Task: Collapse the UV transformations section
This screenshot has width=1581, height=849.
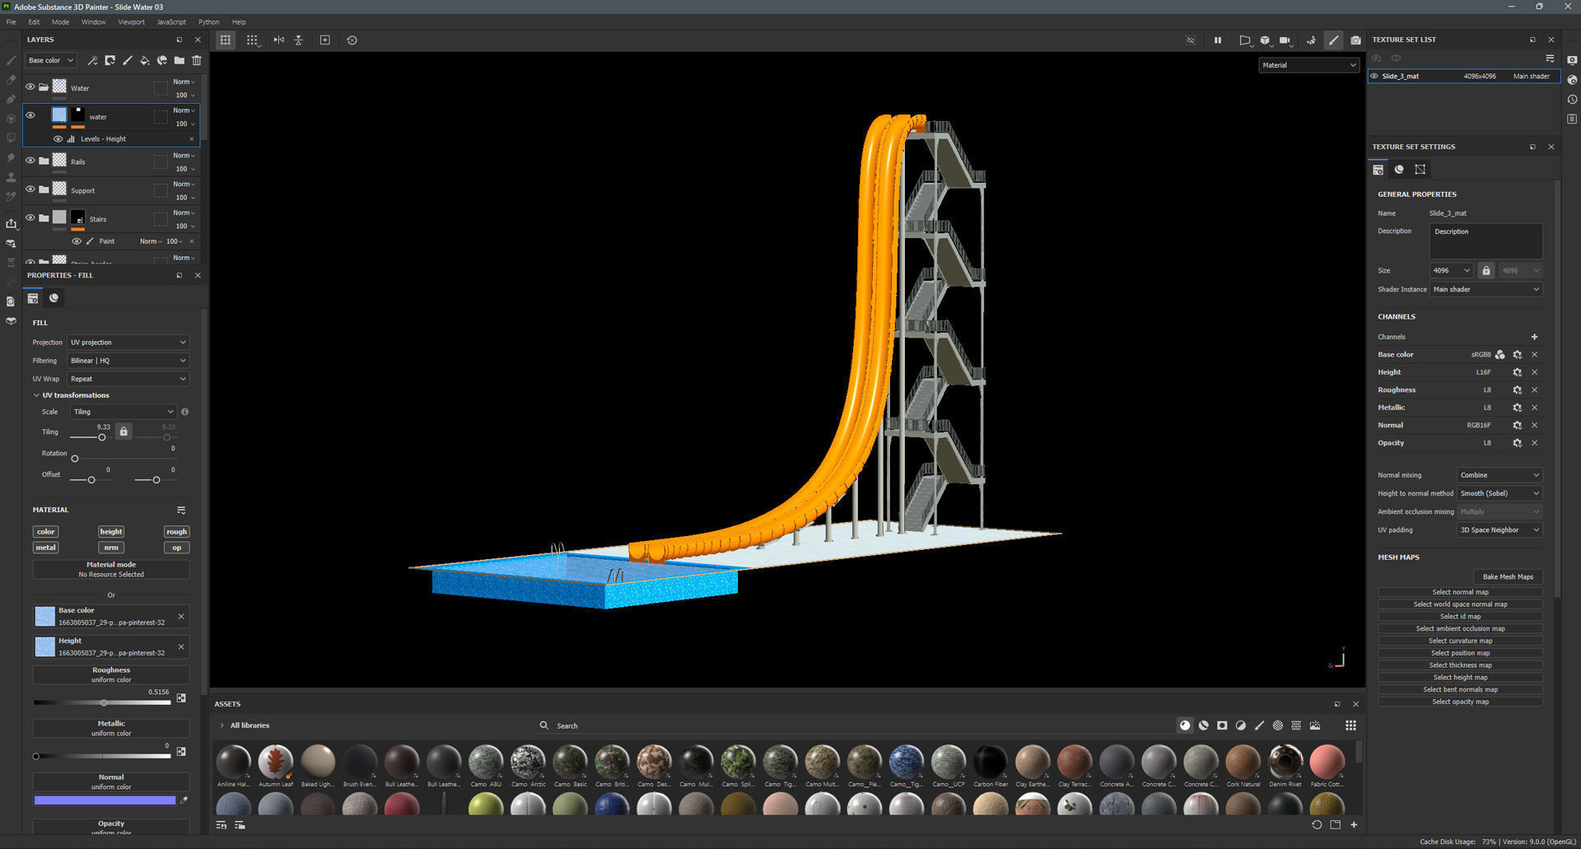Action: pos(36,395)
